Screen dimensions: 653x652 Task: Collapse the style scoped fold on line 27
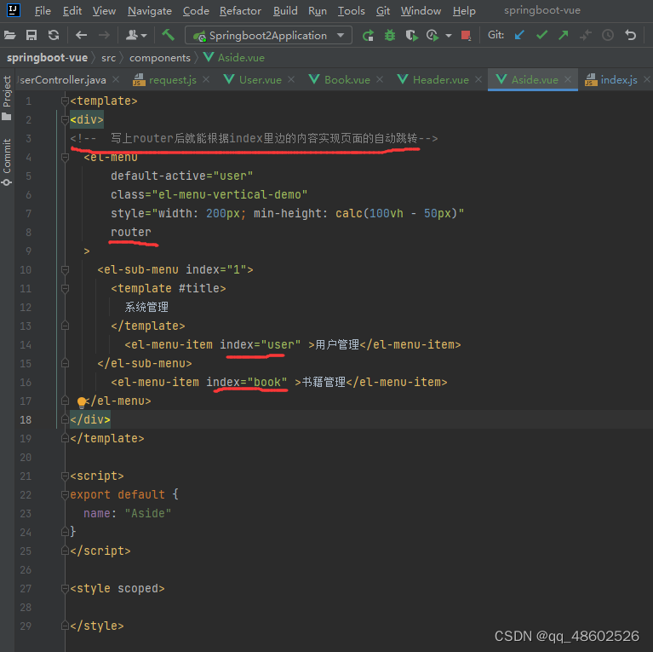[x=65, y=588]
